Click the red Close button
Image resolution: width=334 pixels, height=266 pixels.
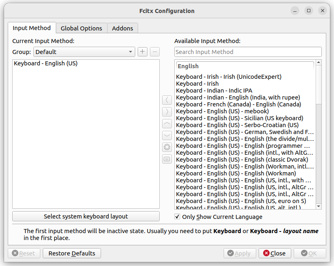click(x=275, y=253)
